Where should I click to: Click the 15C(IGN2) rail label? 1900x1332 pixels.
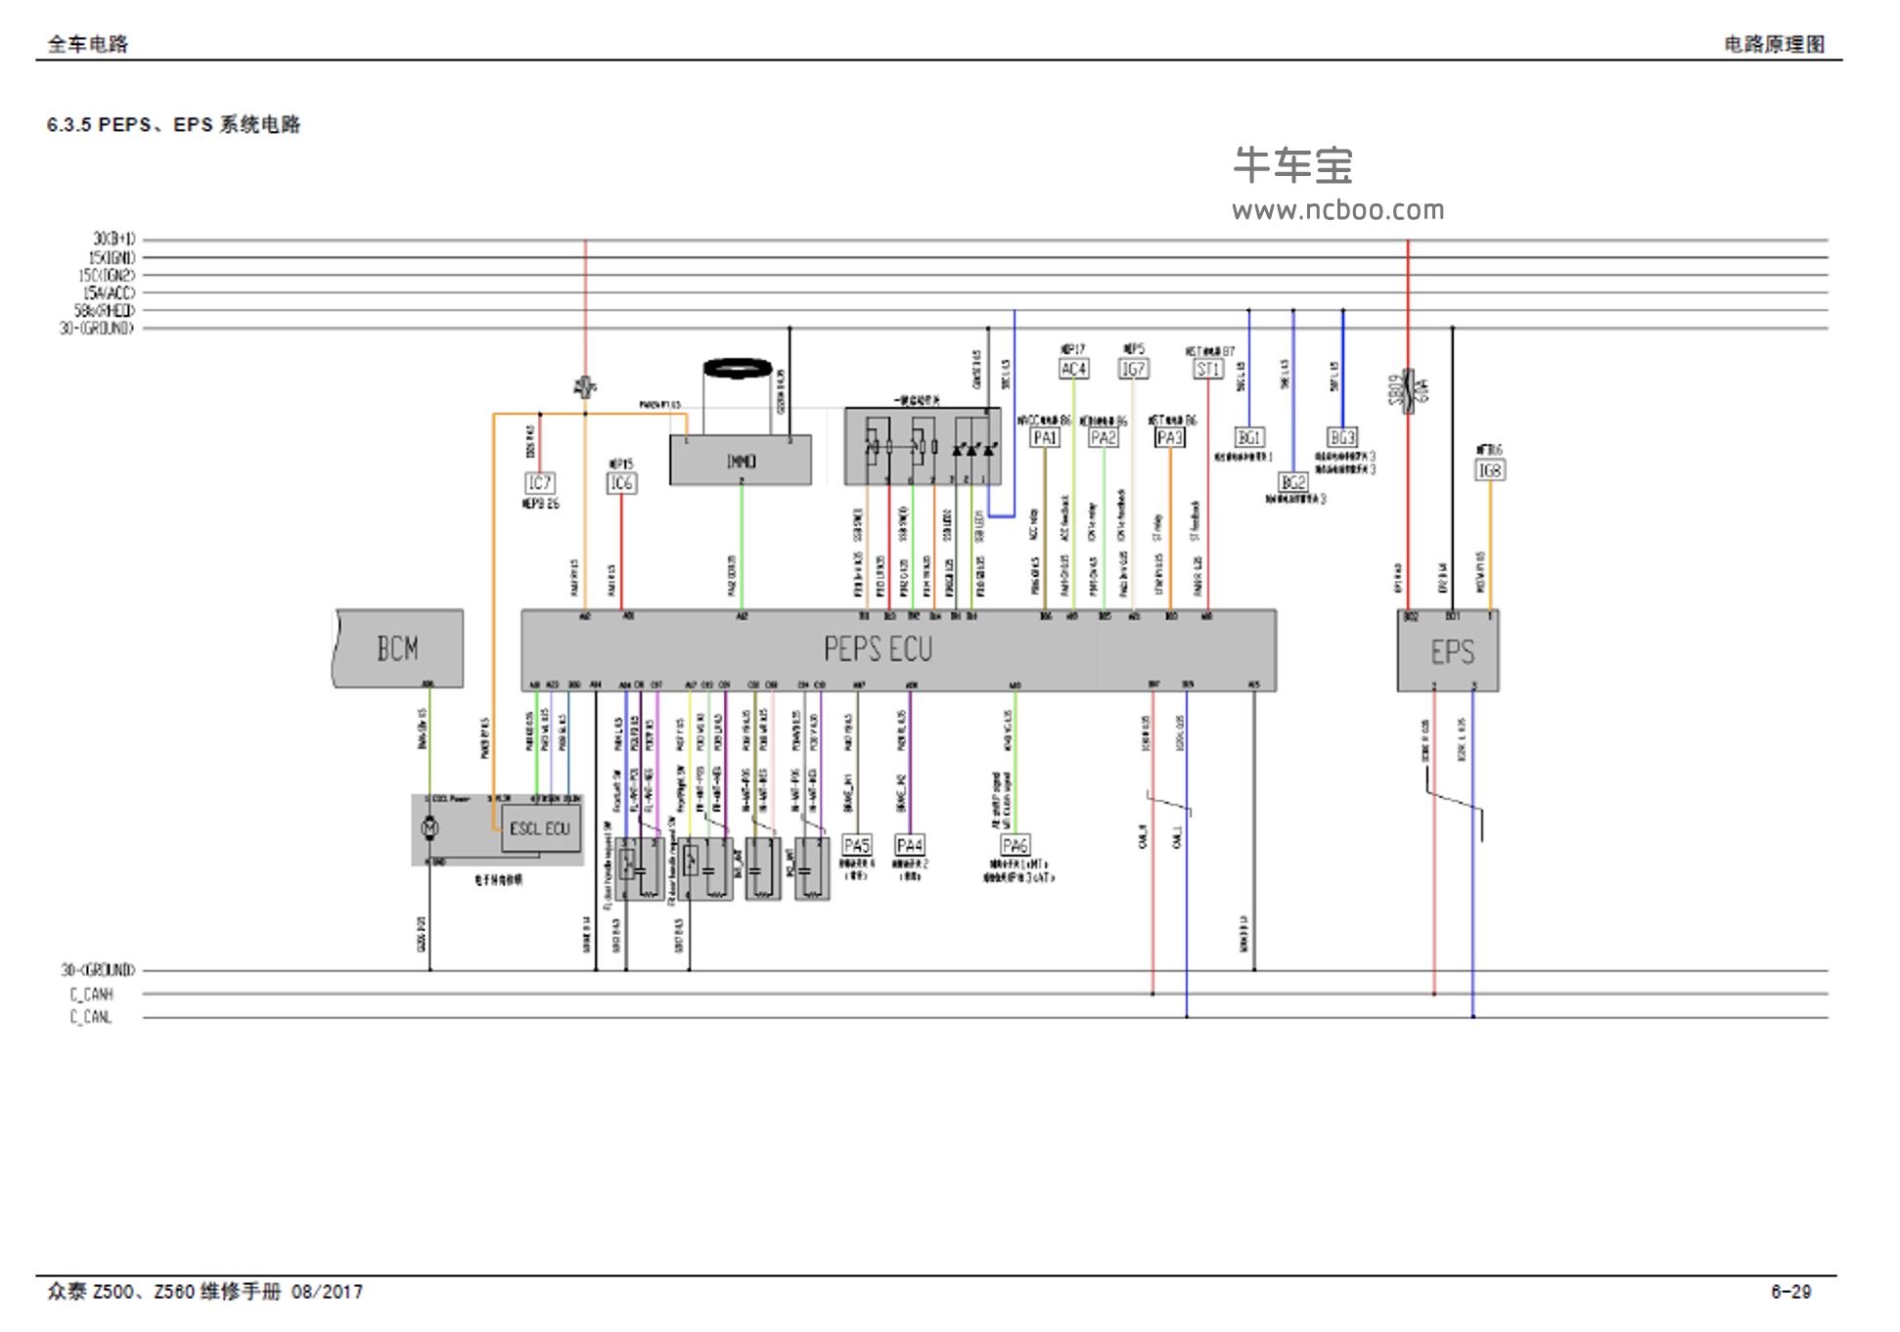108,276
